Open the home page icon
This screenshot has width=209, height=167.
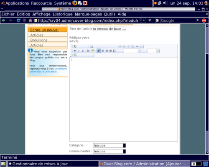[x=30, y=20]
